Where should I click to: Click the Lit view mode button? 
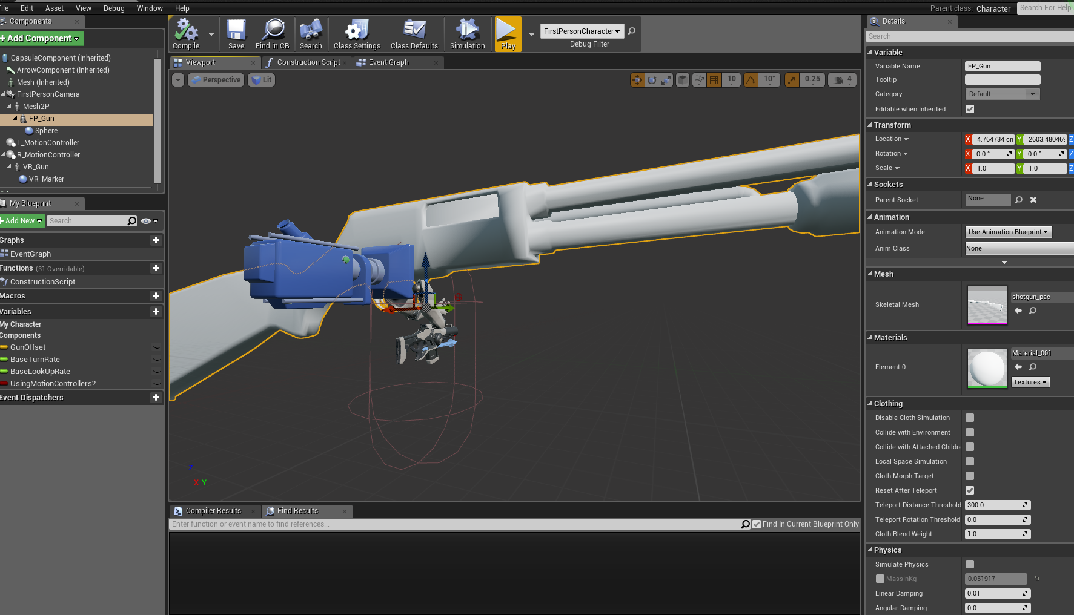[x=262, y=80]
